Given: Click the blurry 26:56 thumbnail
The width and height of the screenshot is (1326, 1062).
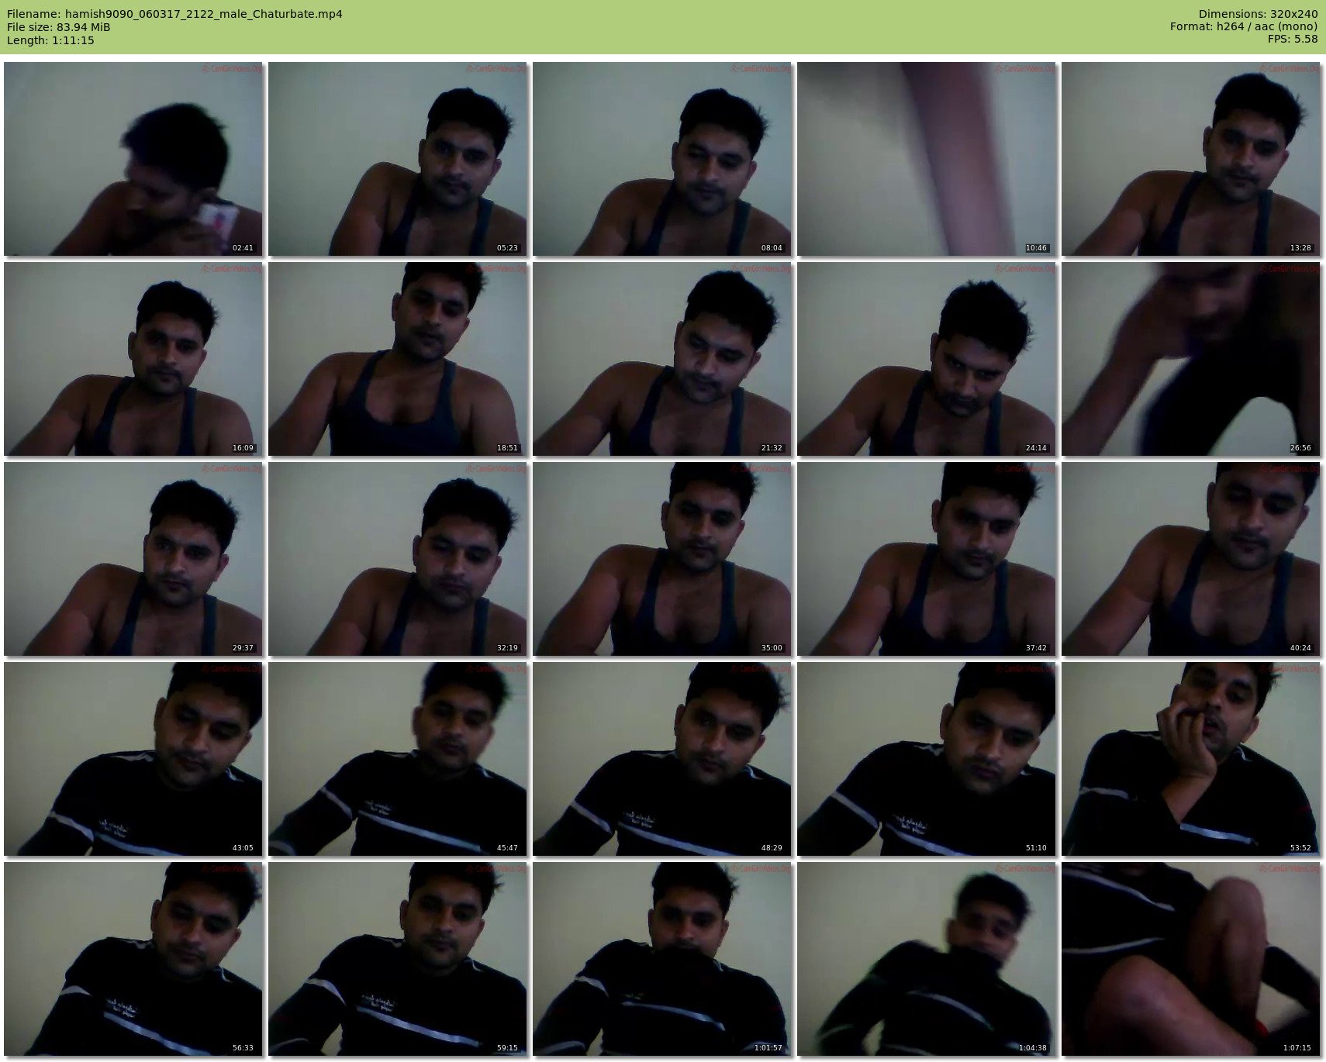Looking at the screenshot, I should click(1190, 359).
